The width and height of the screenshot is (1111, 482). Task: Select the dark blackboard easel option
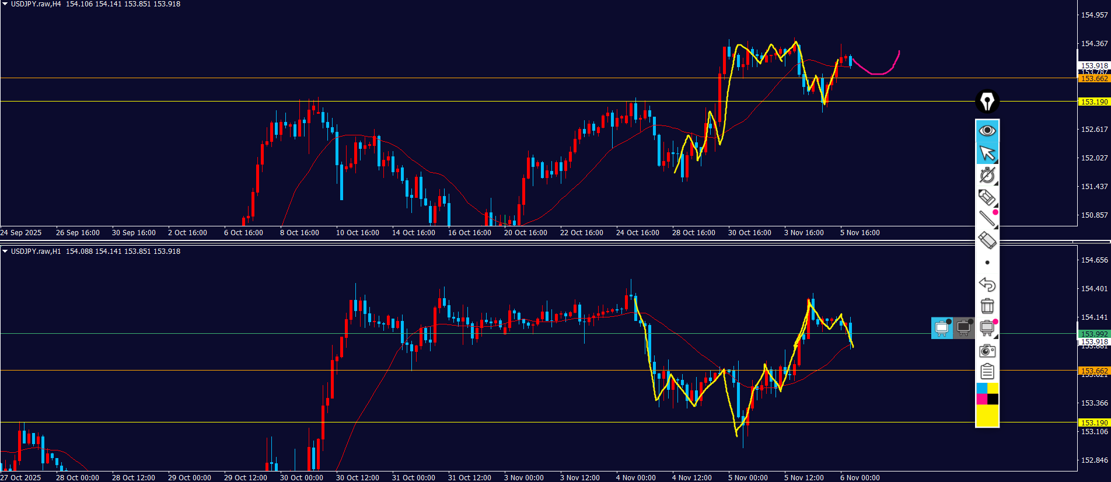(x=964, y=328)
